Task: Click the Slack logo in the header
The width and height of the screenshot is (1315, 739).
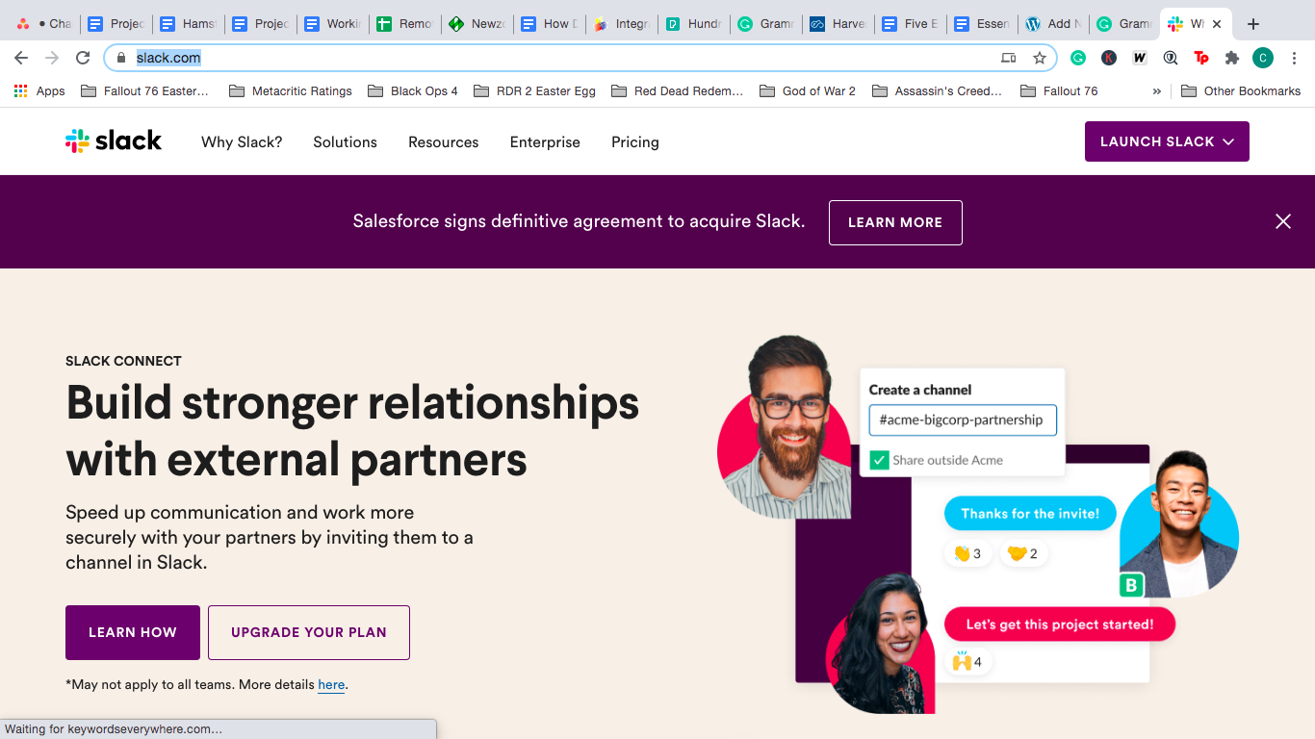Action: (114, 141)
